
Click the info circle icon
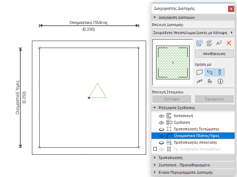pyautogui.click(x=220, y=81)
